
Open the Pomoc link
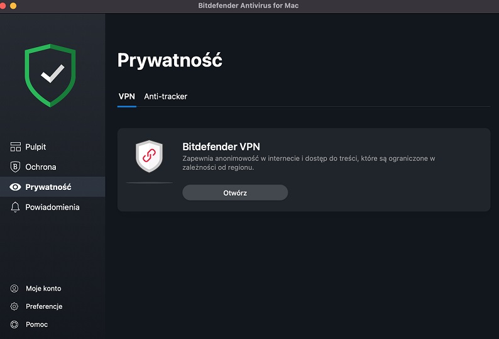(x=37, y=325)
